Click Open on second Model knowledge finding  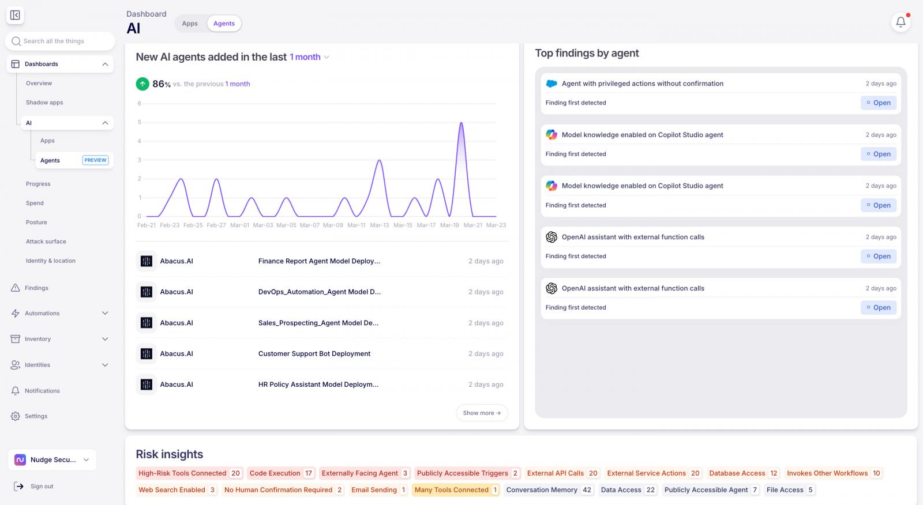click(879, 205)
